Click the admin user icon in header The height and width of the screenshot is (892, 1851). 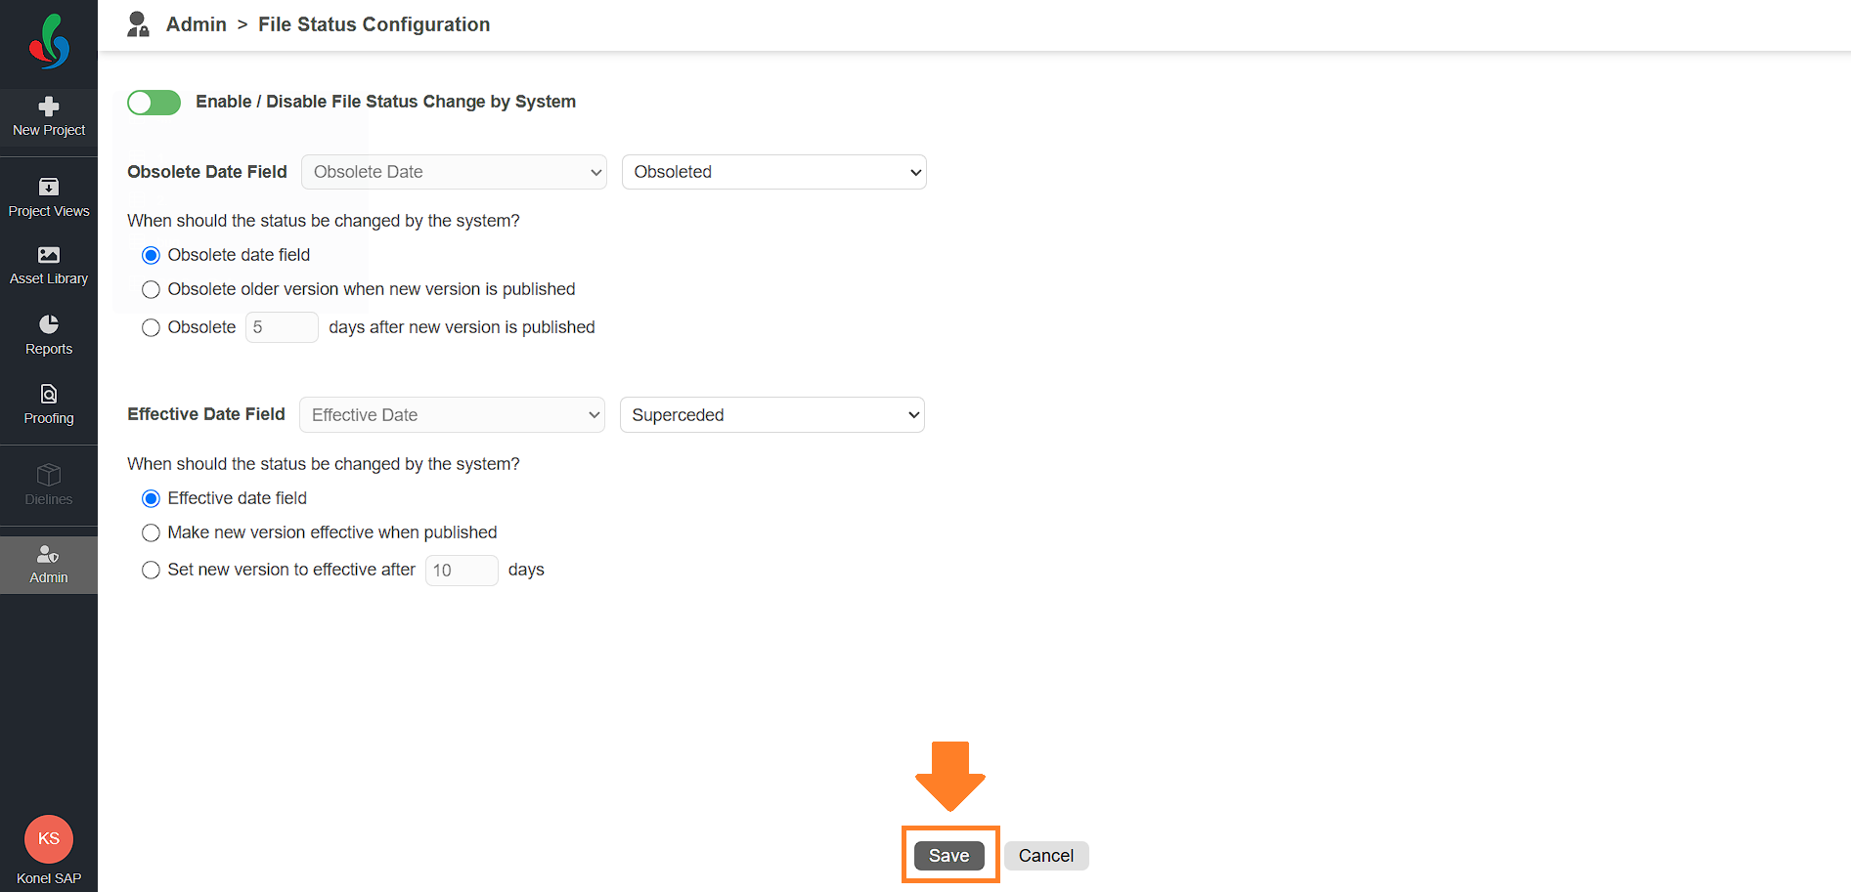(x=138, y=24)
